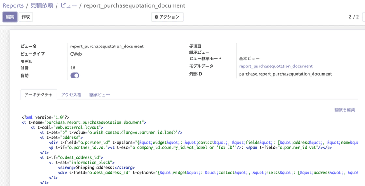This screenshot has height=186, width=365.
Task: Navigate to the ビュー breadcrumb
Action: pyautogui.click(x=68, y=5)
